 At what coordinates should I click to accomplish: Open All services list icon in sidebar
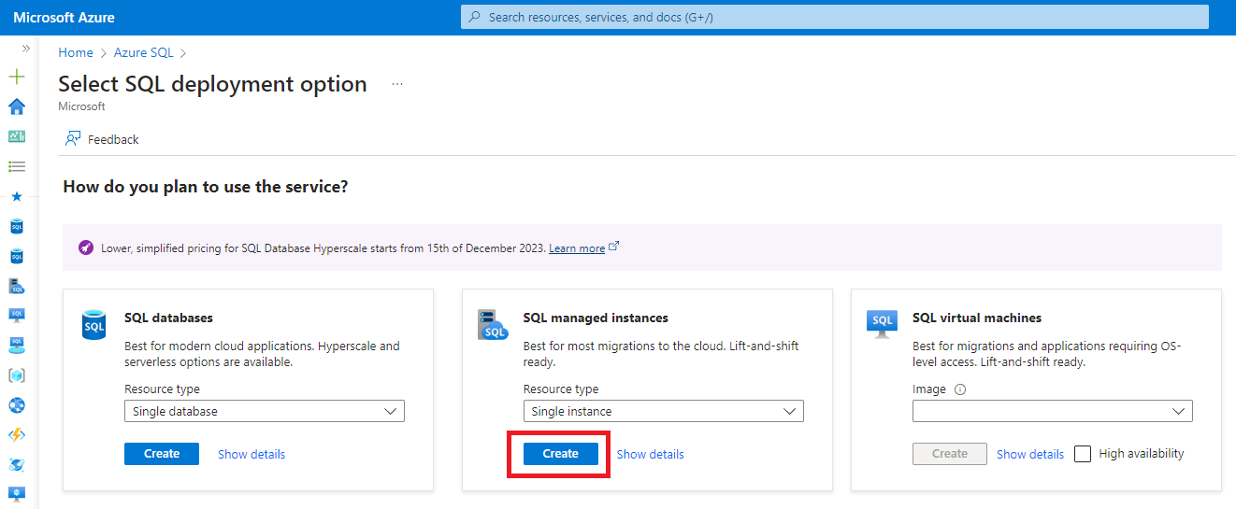[x=17, y=166]
